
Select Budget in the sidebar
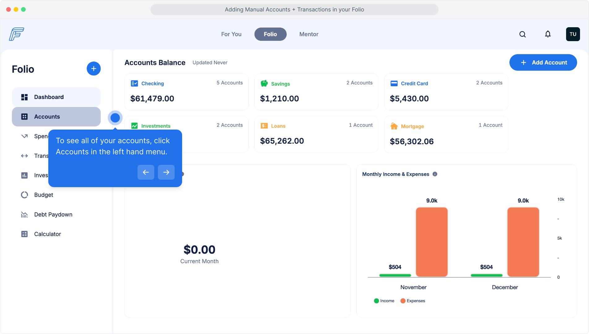click(43, 195)
